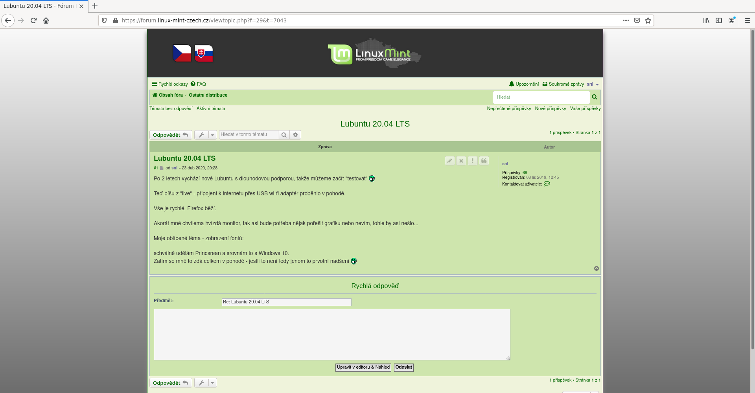Report this post with exclamation icon
Image resolution: width=755 pixels, height=393 pixels.
(473, 161)
